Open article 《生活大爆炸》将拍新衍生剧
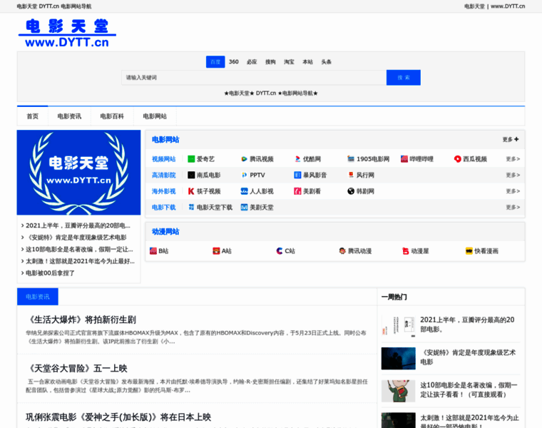Screen dimensions: 542x428 point(81,320)
